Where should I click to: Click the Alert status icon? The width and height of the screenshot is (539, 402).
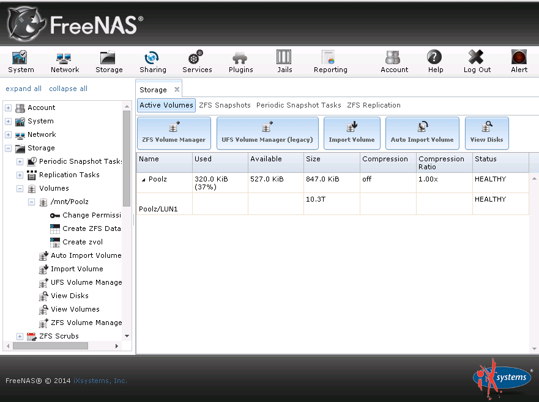pyautogui.click(x=519, y=62)
